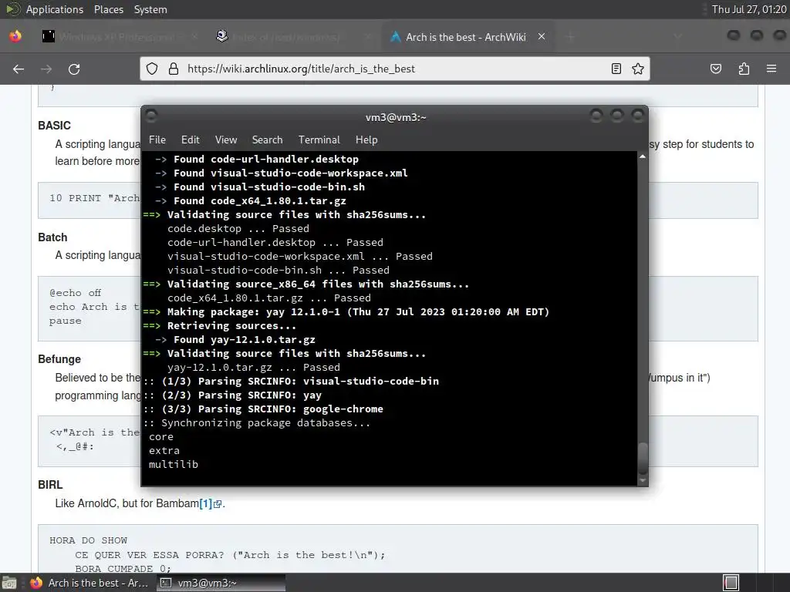Click the show desktop icon in bottom panel
Screen dimensions: 790x592
pos(9,583)
